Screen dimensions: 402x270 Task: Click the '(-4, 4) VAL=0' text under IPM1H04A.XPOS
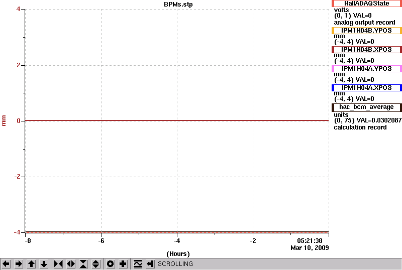coord(354,99)
